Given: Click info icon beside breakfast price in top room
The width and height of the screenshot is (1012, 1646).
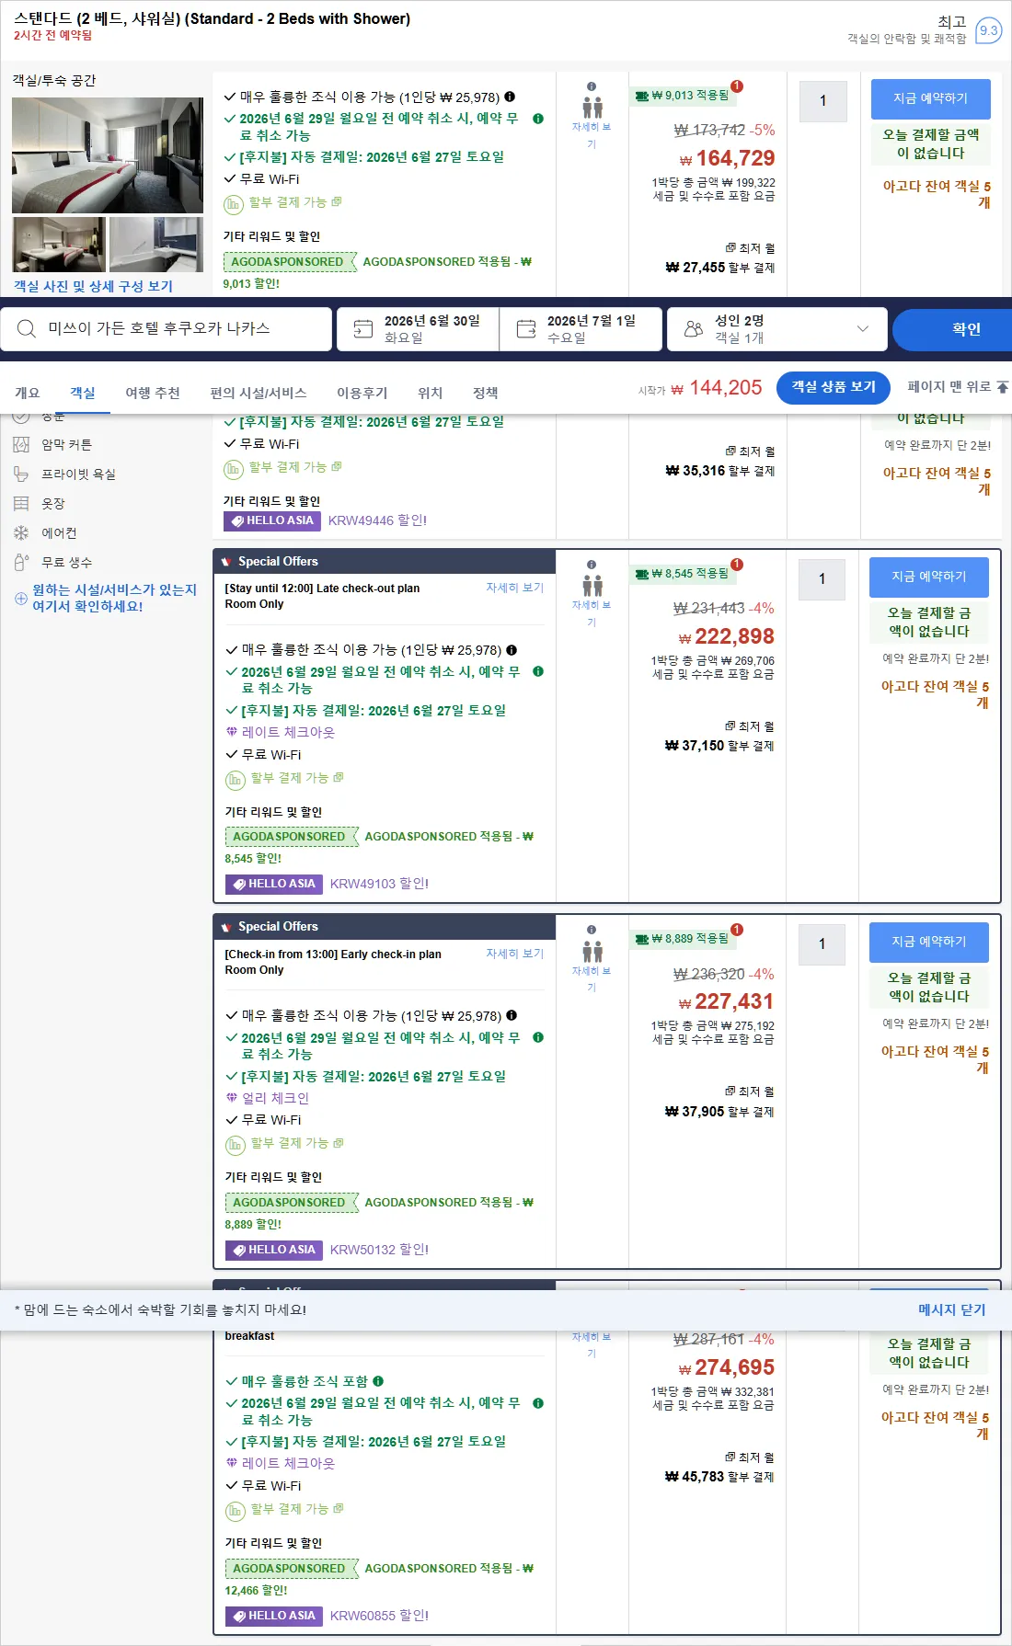Looking at the screenshot, I should tap(510, 97).
